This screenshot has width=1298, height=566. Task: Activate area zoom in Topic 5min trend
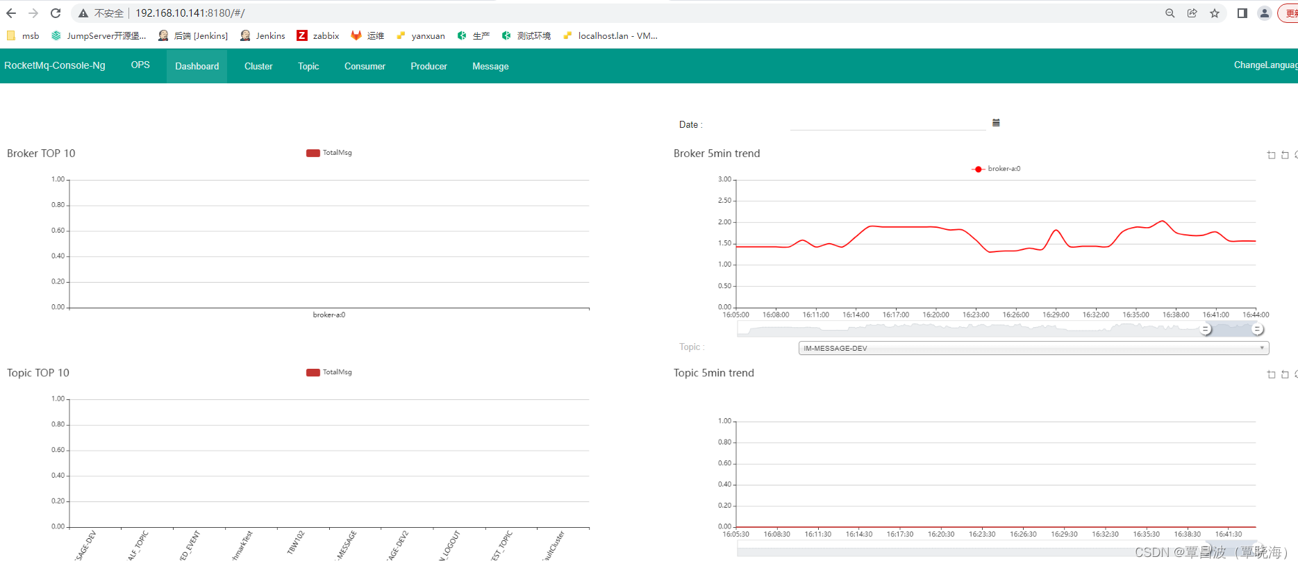coord(1271,374)
